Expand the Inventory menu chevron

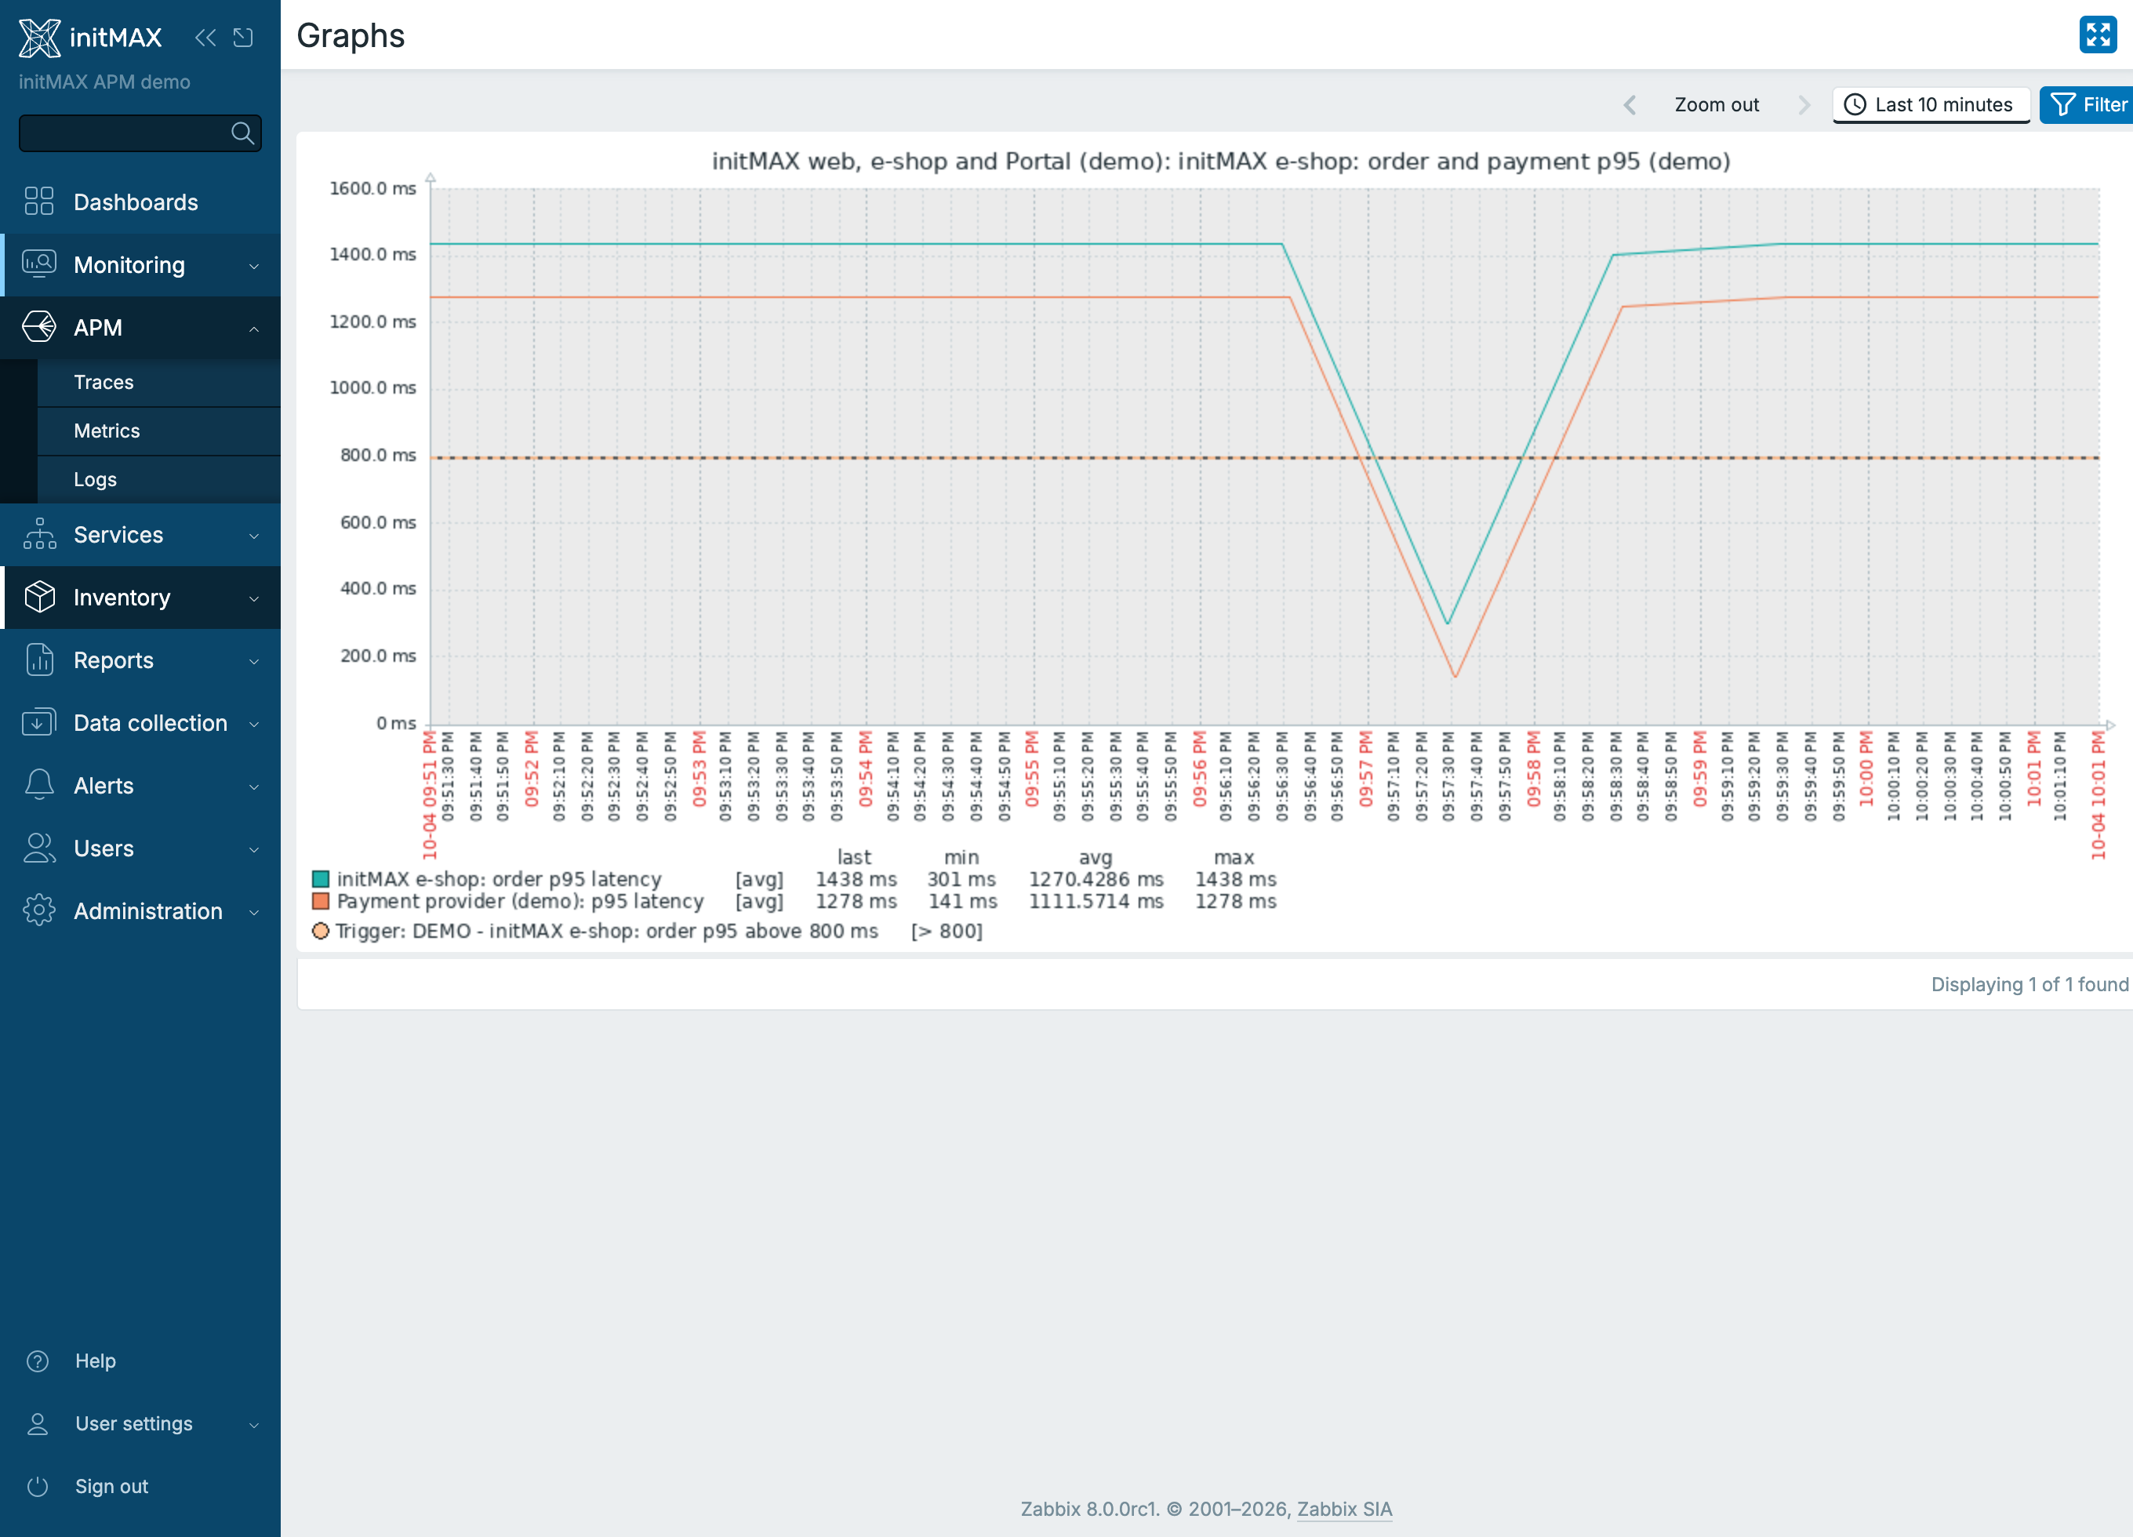pyautogui.click(x=254, y=598)
